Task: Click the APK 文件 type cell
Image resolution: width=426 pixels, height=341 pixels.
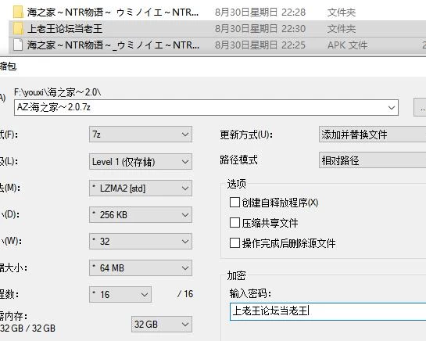Action: (347, 45)
